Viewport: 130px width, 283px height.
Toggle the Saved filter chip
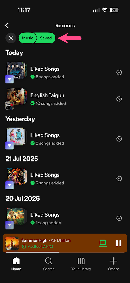click(x=46, y=38)
